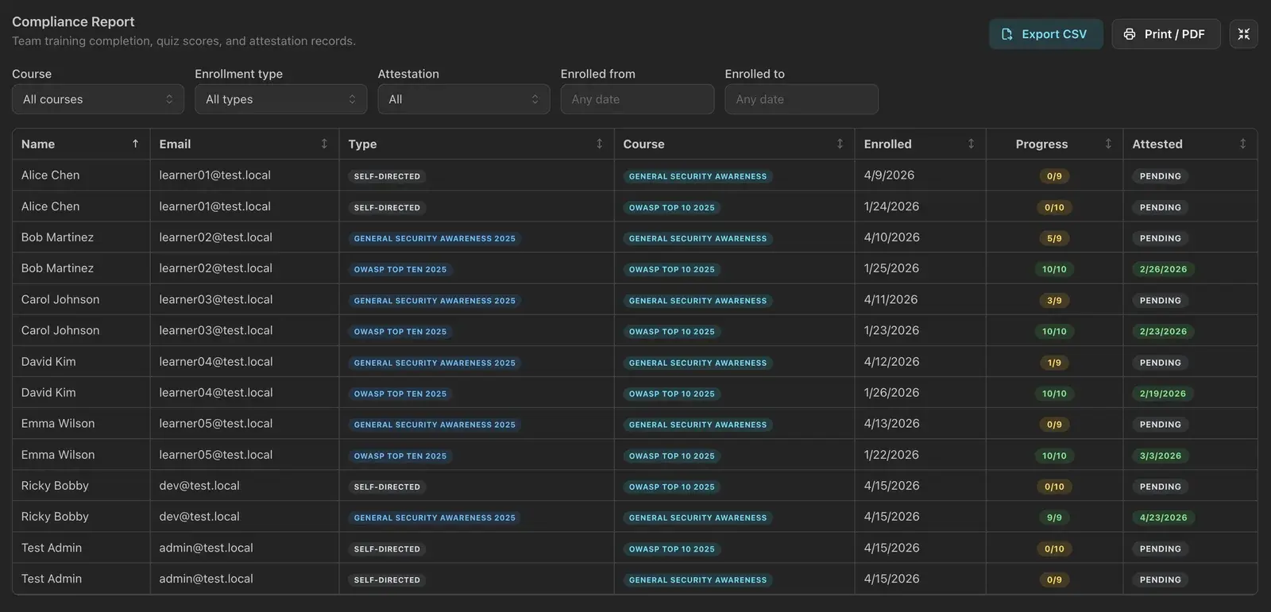Click the 4/9/2026 enrolled date
Viewport: 1271px width, 612px height.
coord(889,175)
